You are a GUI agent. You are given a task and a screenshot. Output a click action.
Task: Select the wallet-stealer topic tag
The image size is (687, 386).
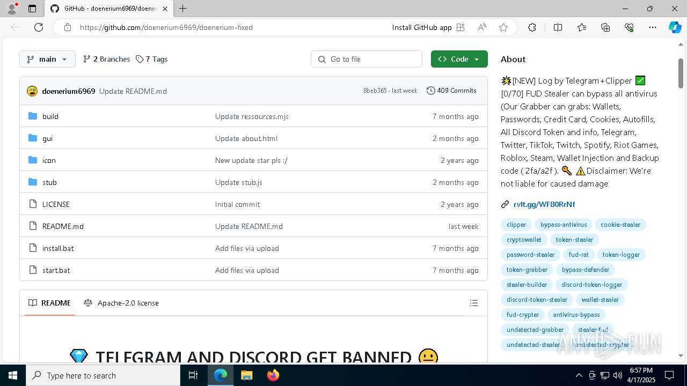click(x=600, y=300)
